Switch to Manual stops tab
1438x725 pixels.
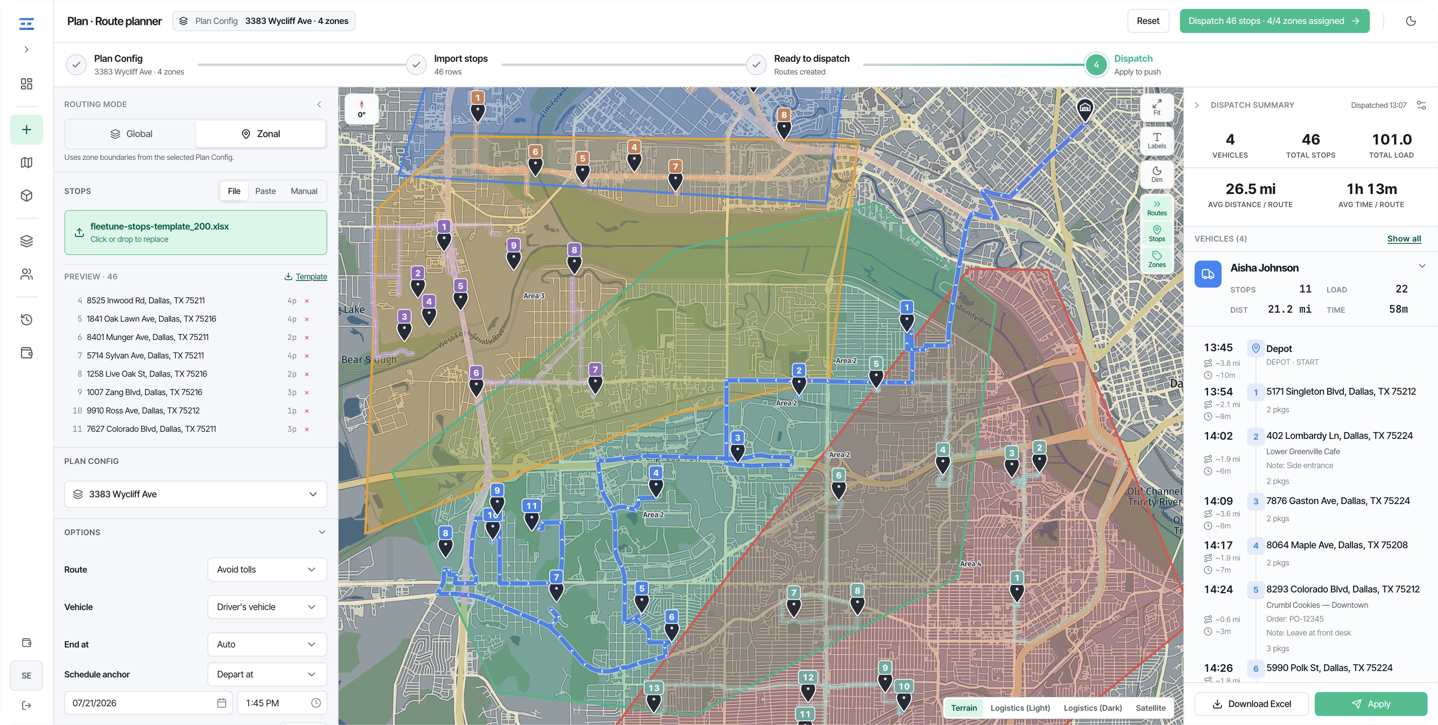304,191
